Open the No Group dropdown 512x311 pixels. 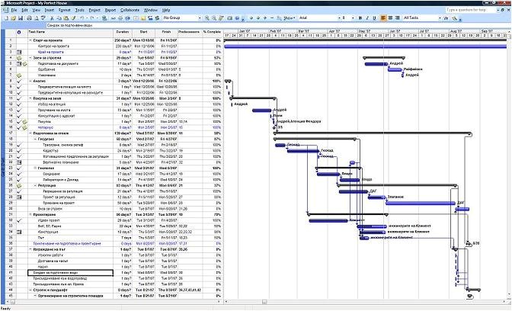[203, 17]
